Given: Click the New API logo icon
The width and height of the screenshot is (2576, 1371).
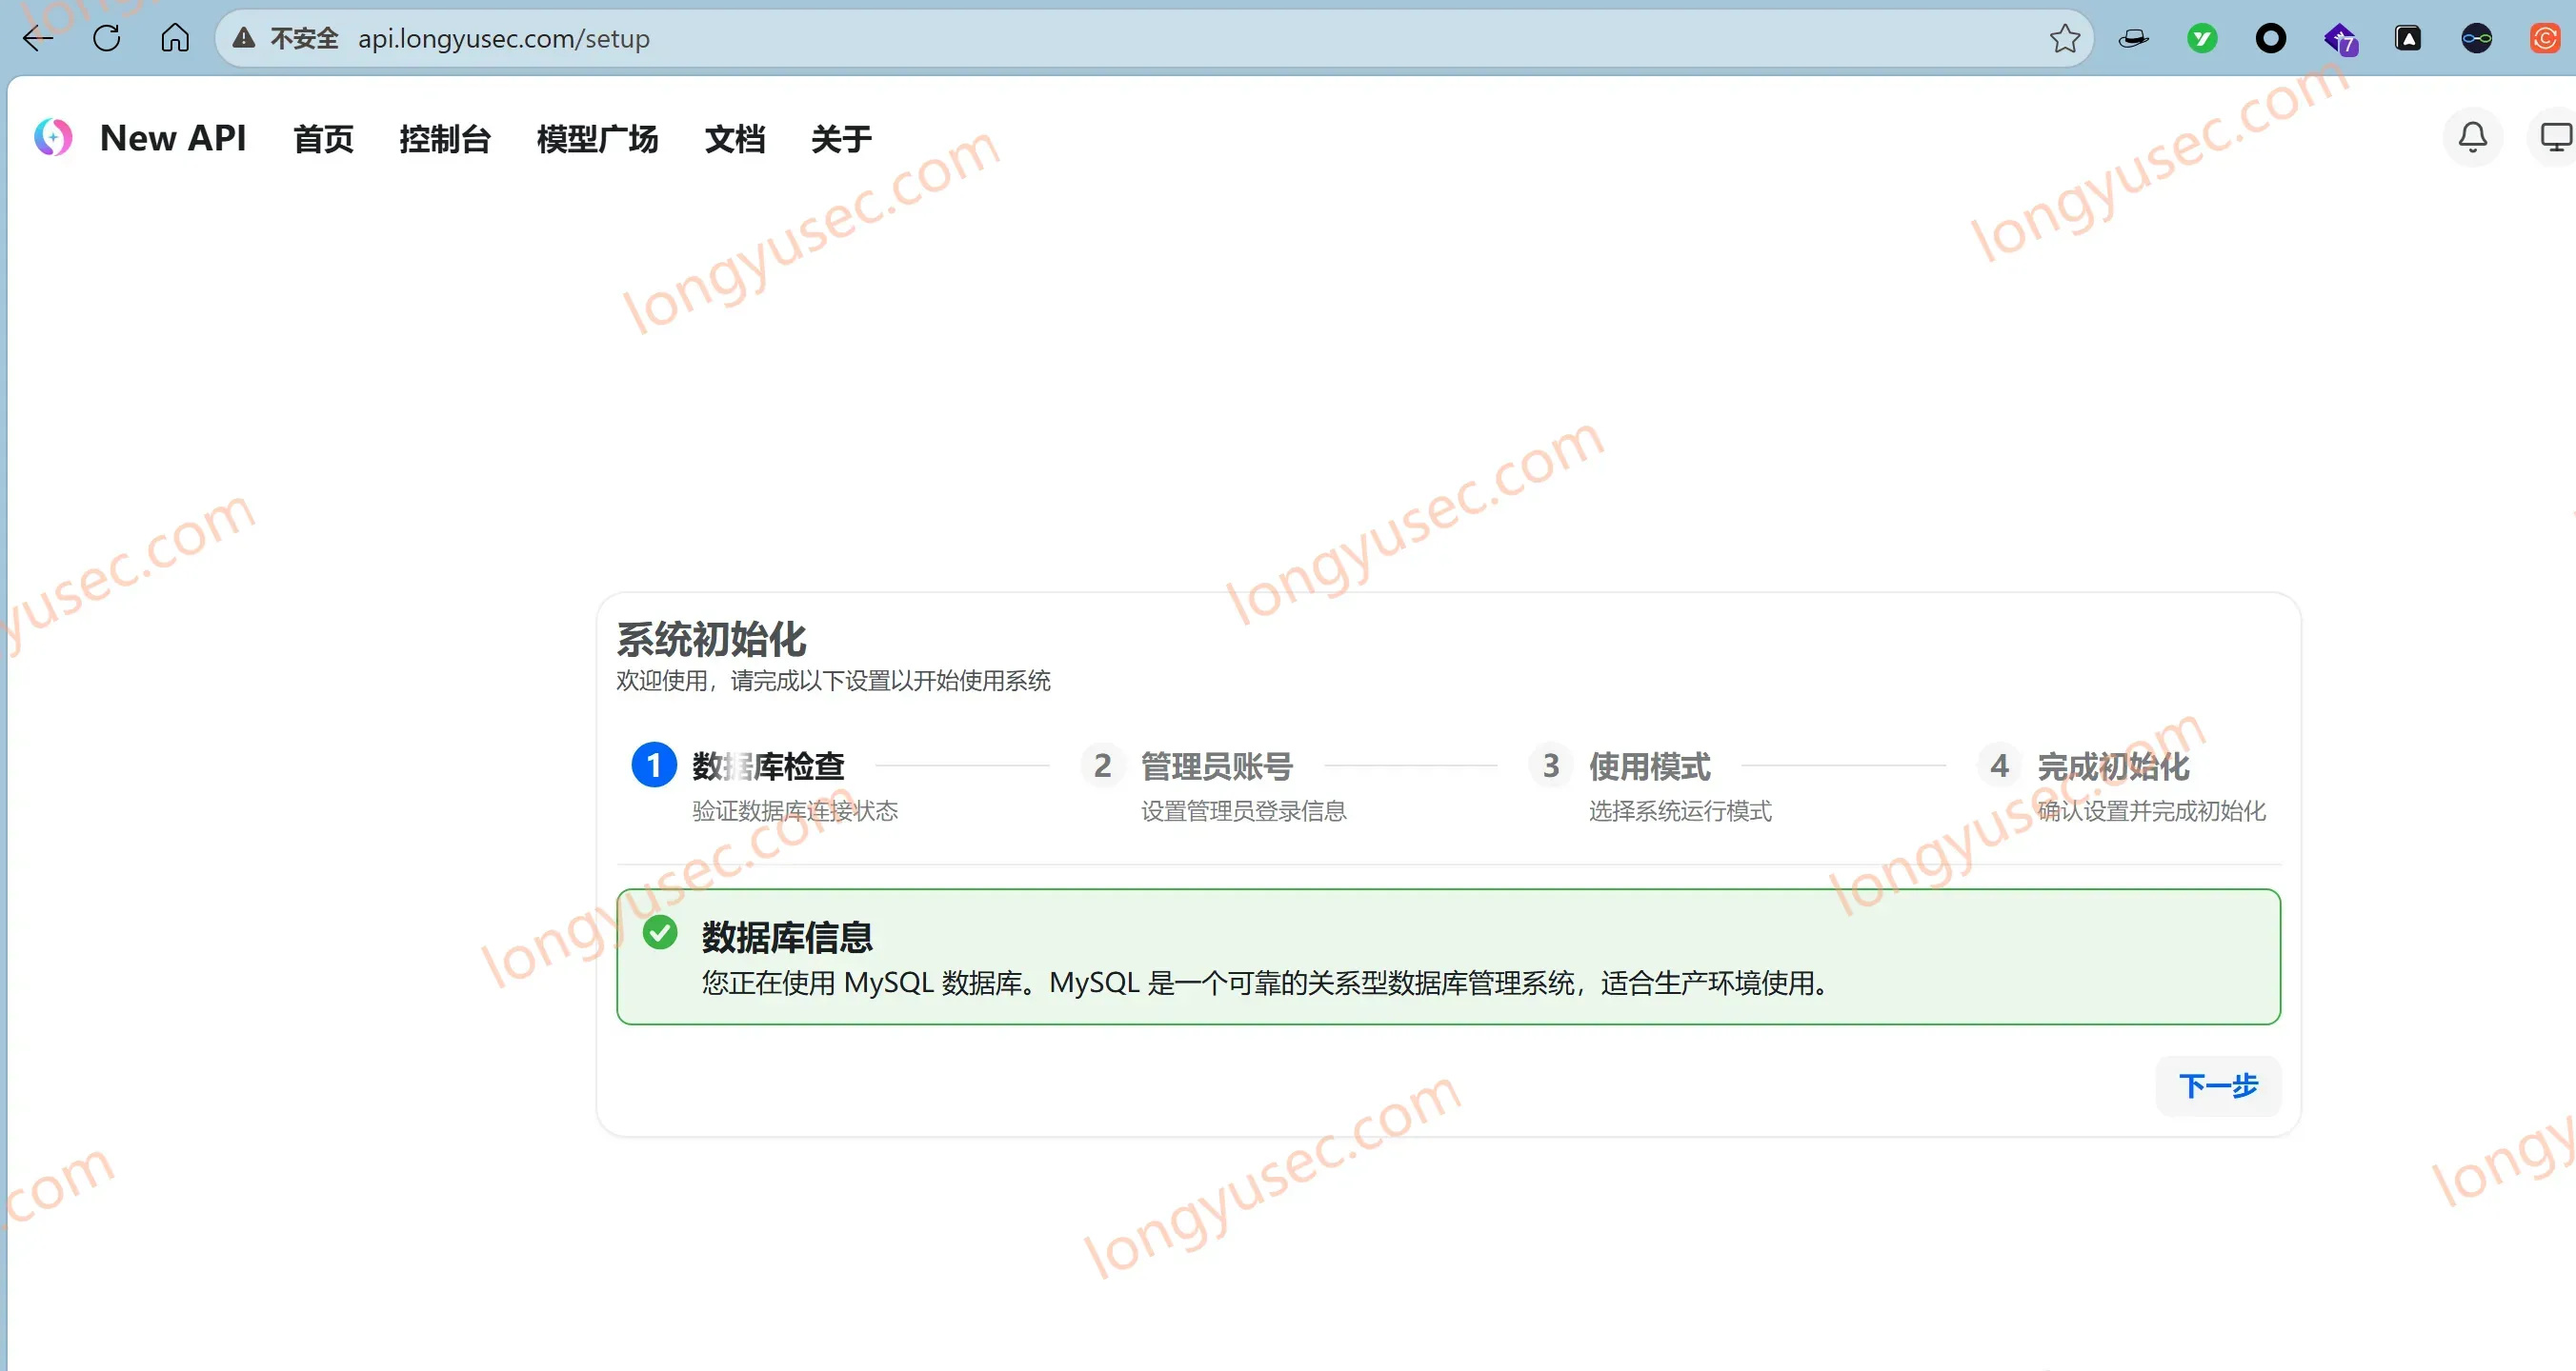Looking at the screenshot, I should pyautogui.click(x=53, y=137).
